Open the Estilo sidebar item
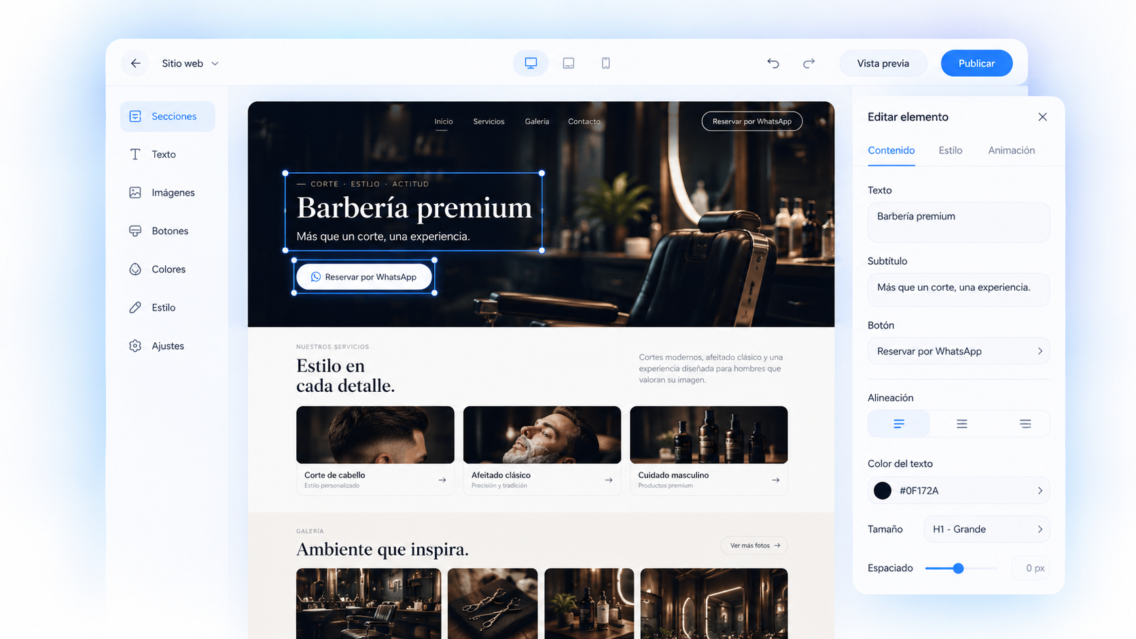 tap(167, 308)
